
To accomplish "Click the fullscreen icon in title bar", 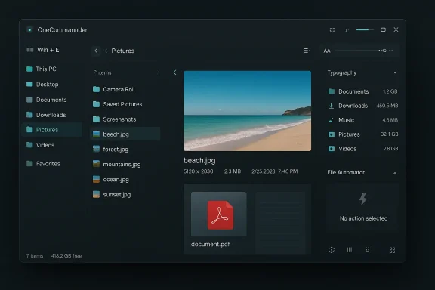I will point(332,29).
